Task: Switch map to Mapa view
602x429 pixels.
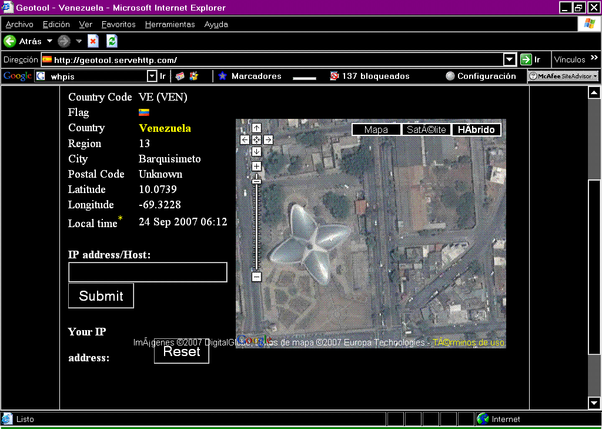Action: pyautogui.click(x=376, y=130)
